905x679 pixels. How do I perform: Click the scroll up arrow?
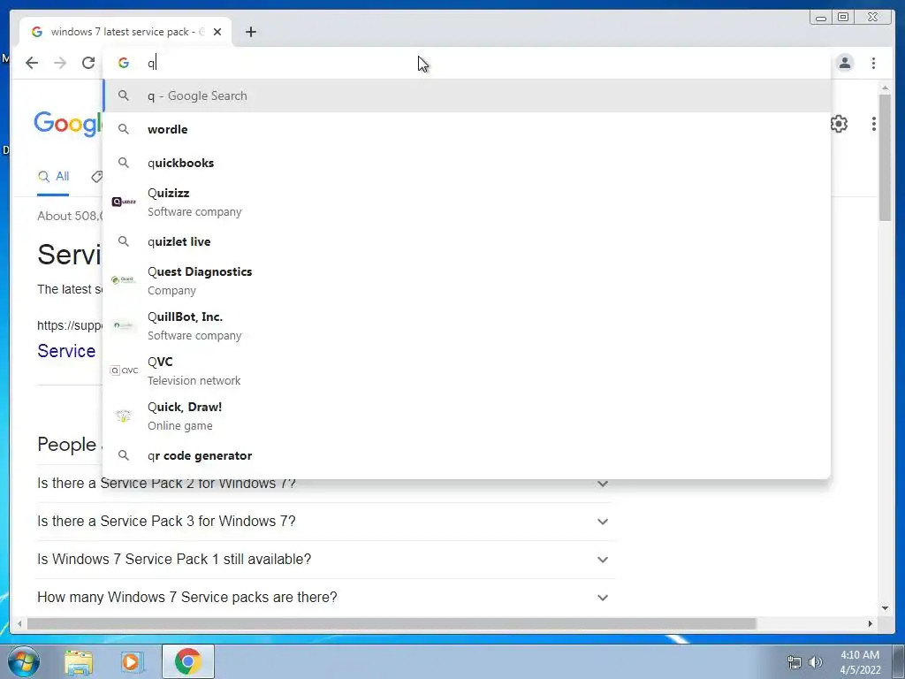[x=885, y=88]
